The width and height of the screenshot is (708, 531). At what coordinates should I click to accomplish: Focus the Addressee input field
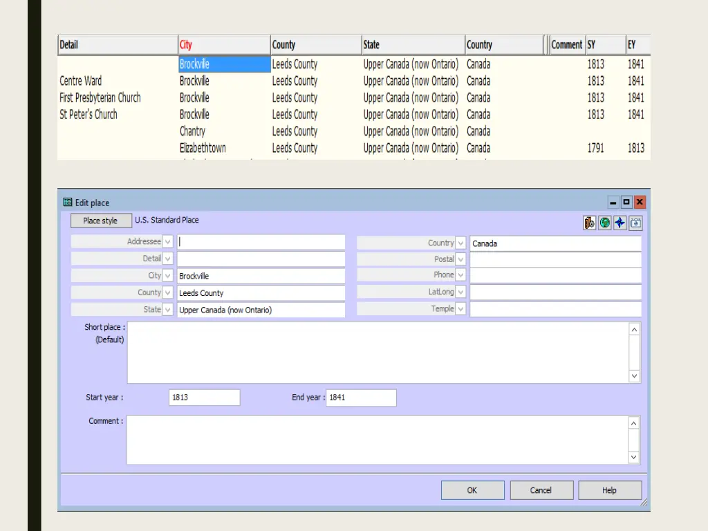pos(261,242)
